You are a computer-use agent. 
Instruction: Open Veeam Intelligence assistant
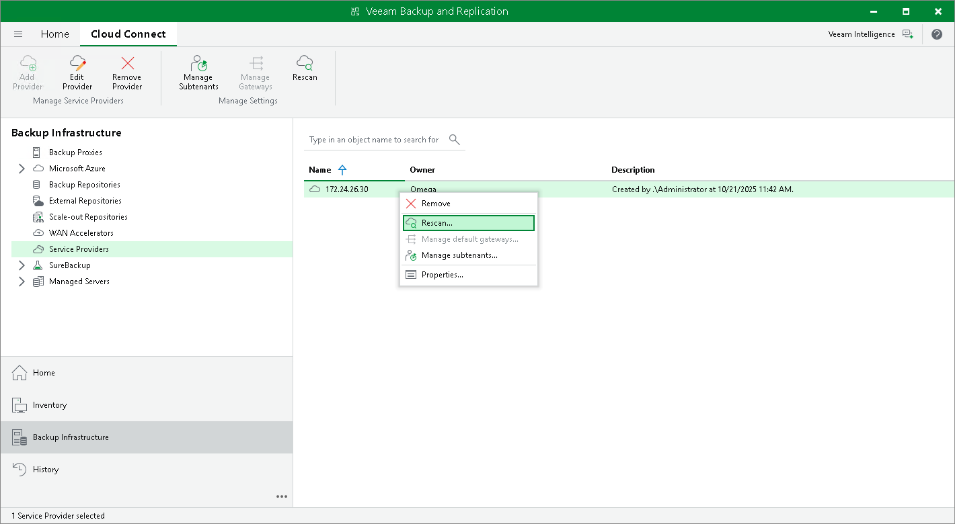[870, 34]
